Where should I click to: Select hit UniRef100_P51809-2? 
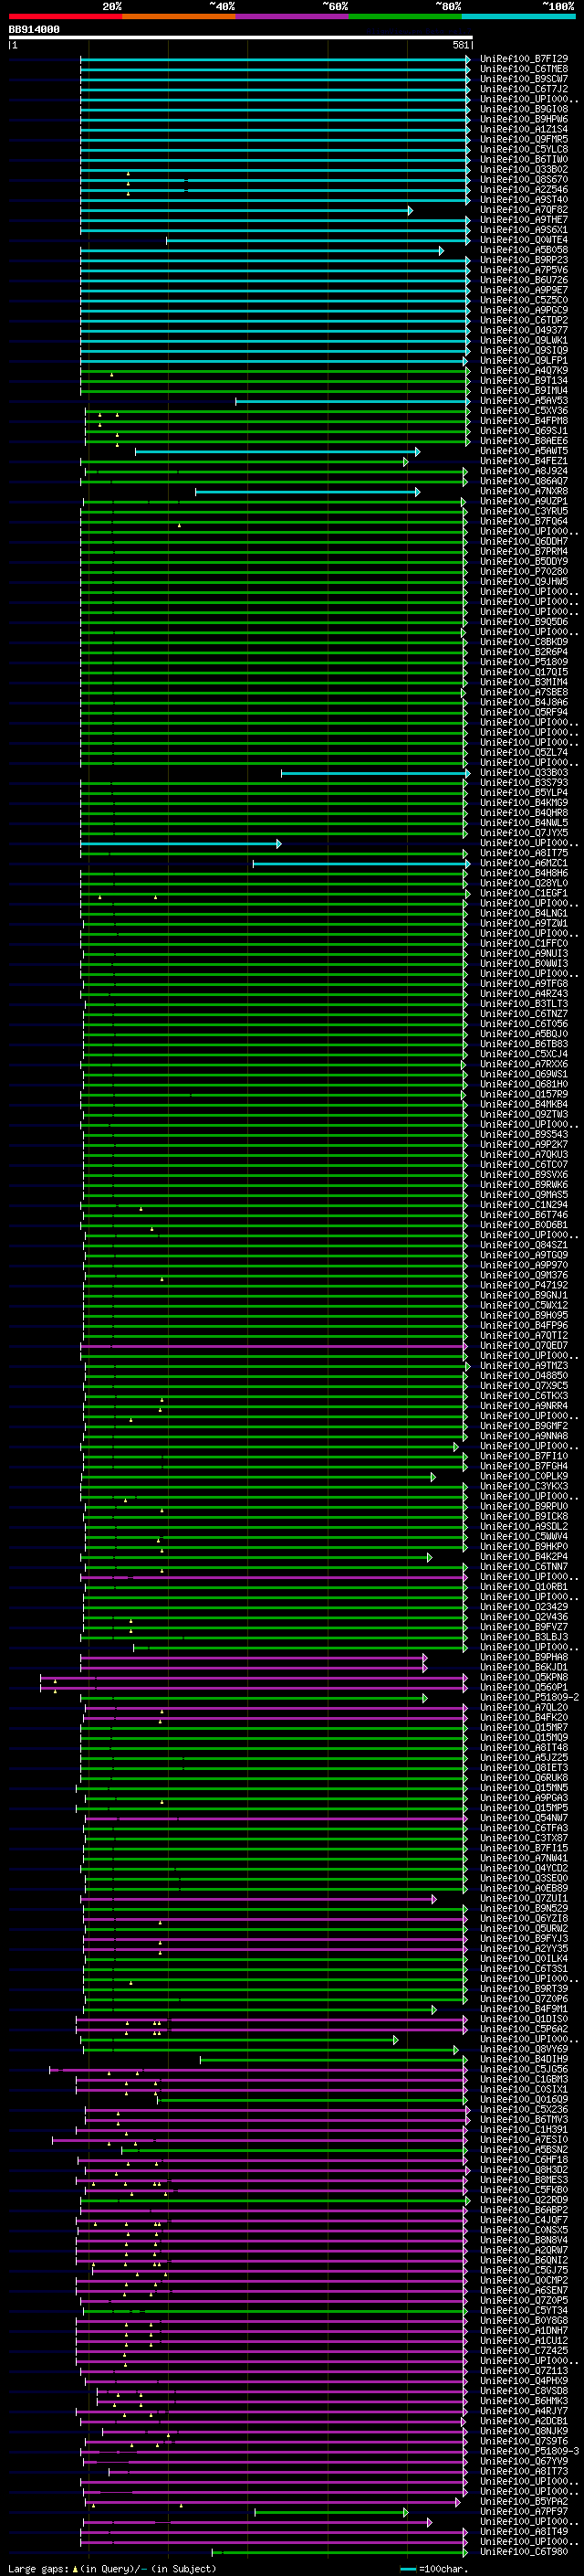530,1697
